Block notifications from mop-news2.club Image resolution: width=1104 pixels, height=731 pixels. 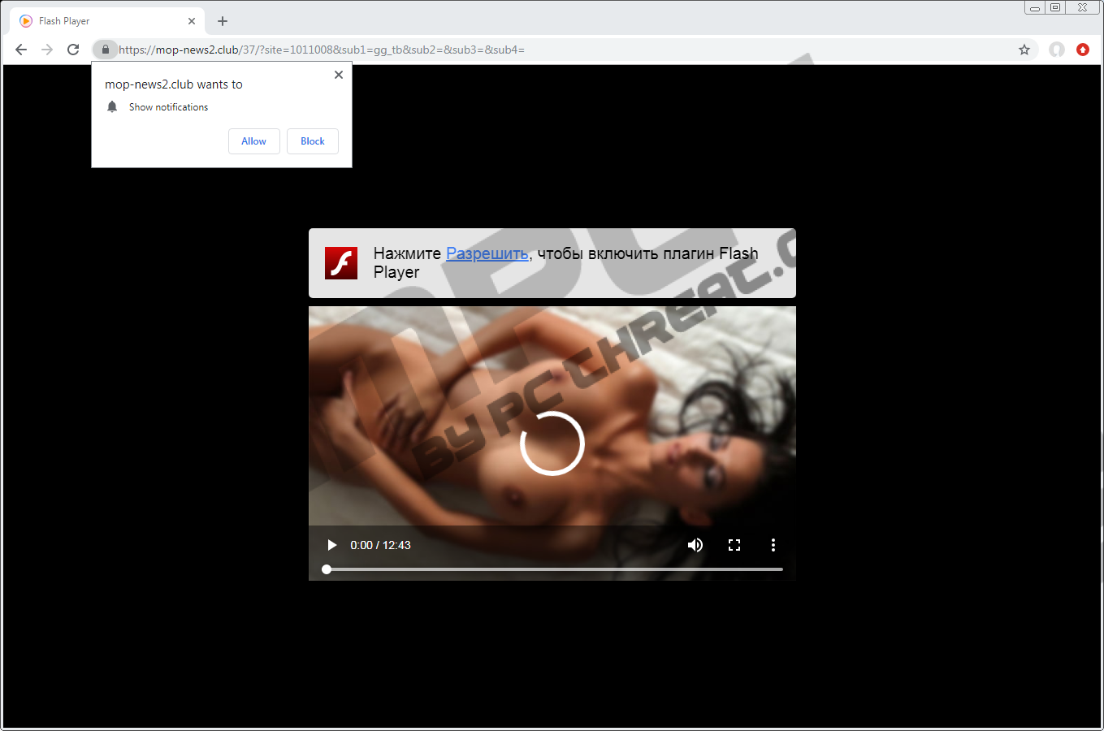point(312,141)
